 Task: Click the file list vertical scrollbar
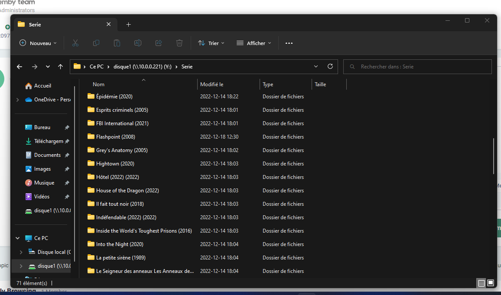pos(494,156)
